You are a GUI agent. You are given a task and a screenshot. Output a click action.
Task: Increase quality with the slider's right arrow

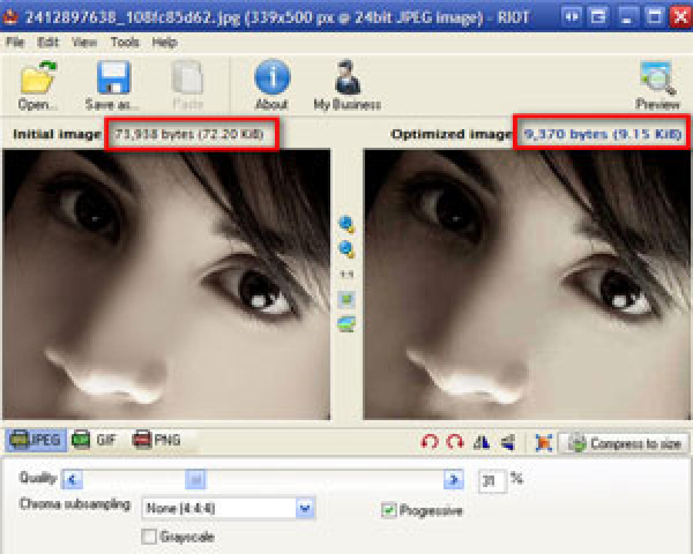point(454,479)
